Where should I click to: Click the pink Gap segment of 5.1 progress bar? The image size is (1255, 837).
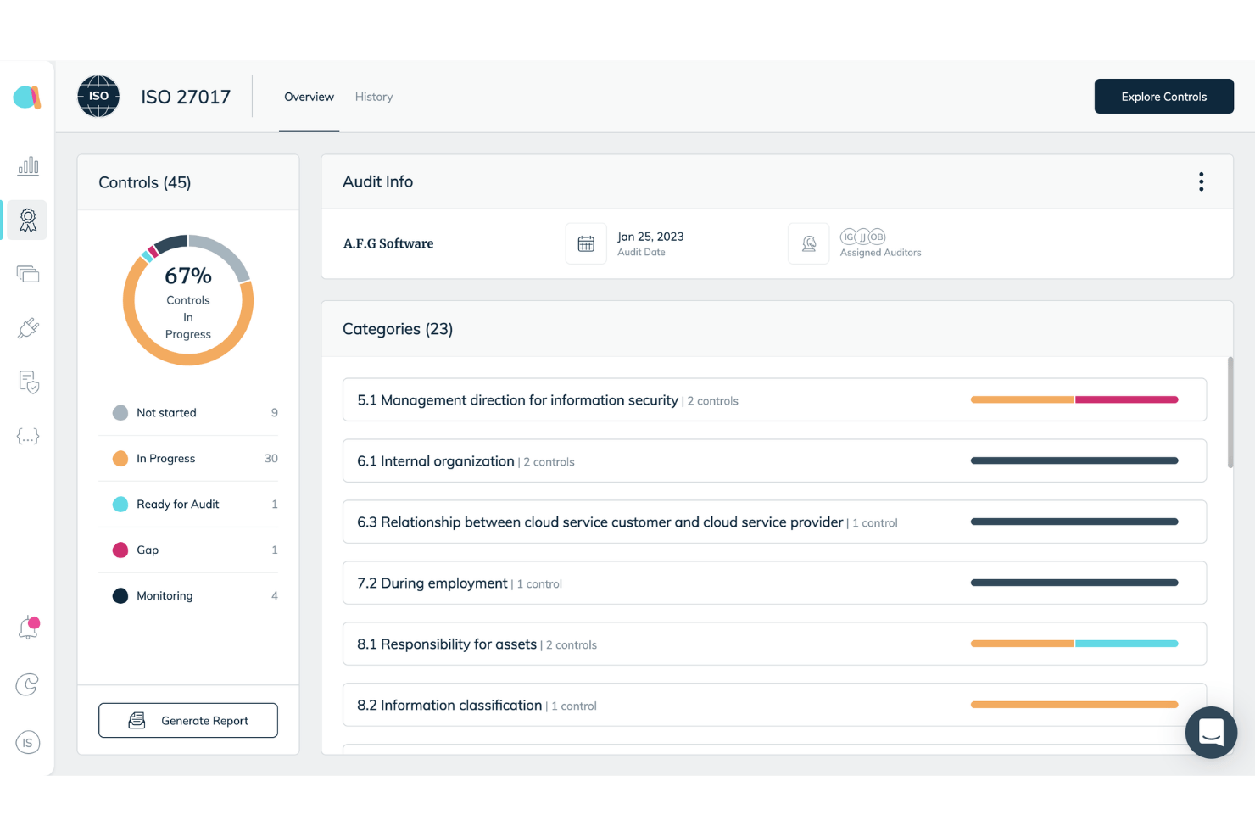coord(1127,399)
